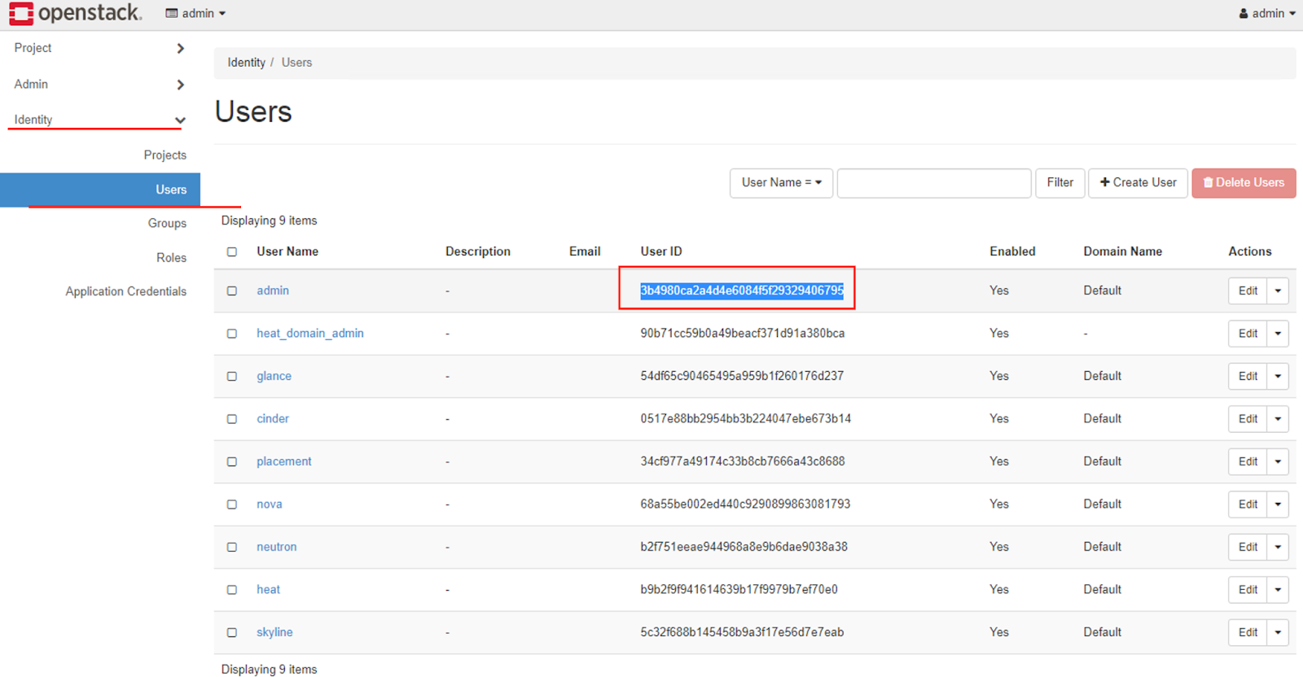Open the admin user account menu

[x=1266, y=13]
